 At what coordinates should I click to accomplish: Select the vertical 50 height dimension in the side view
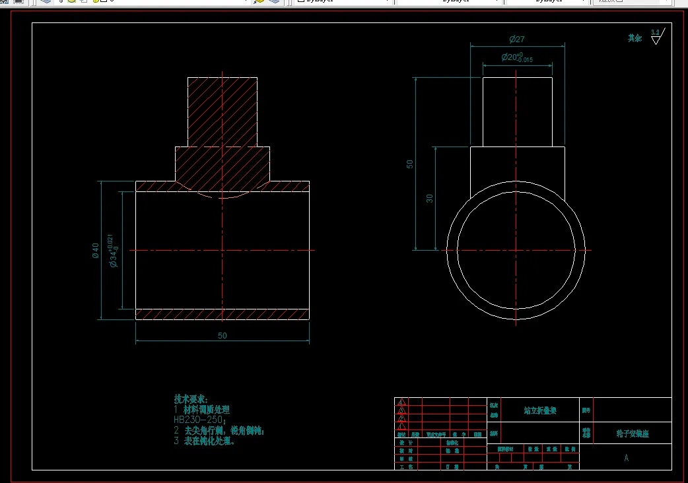[409, 164]
